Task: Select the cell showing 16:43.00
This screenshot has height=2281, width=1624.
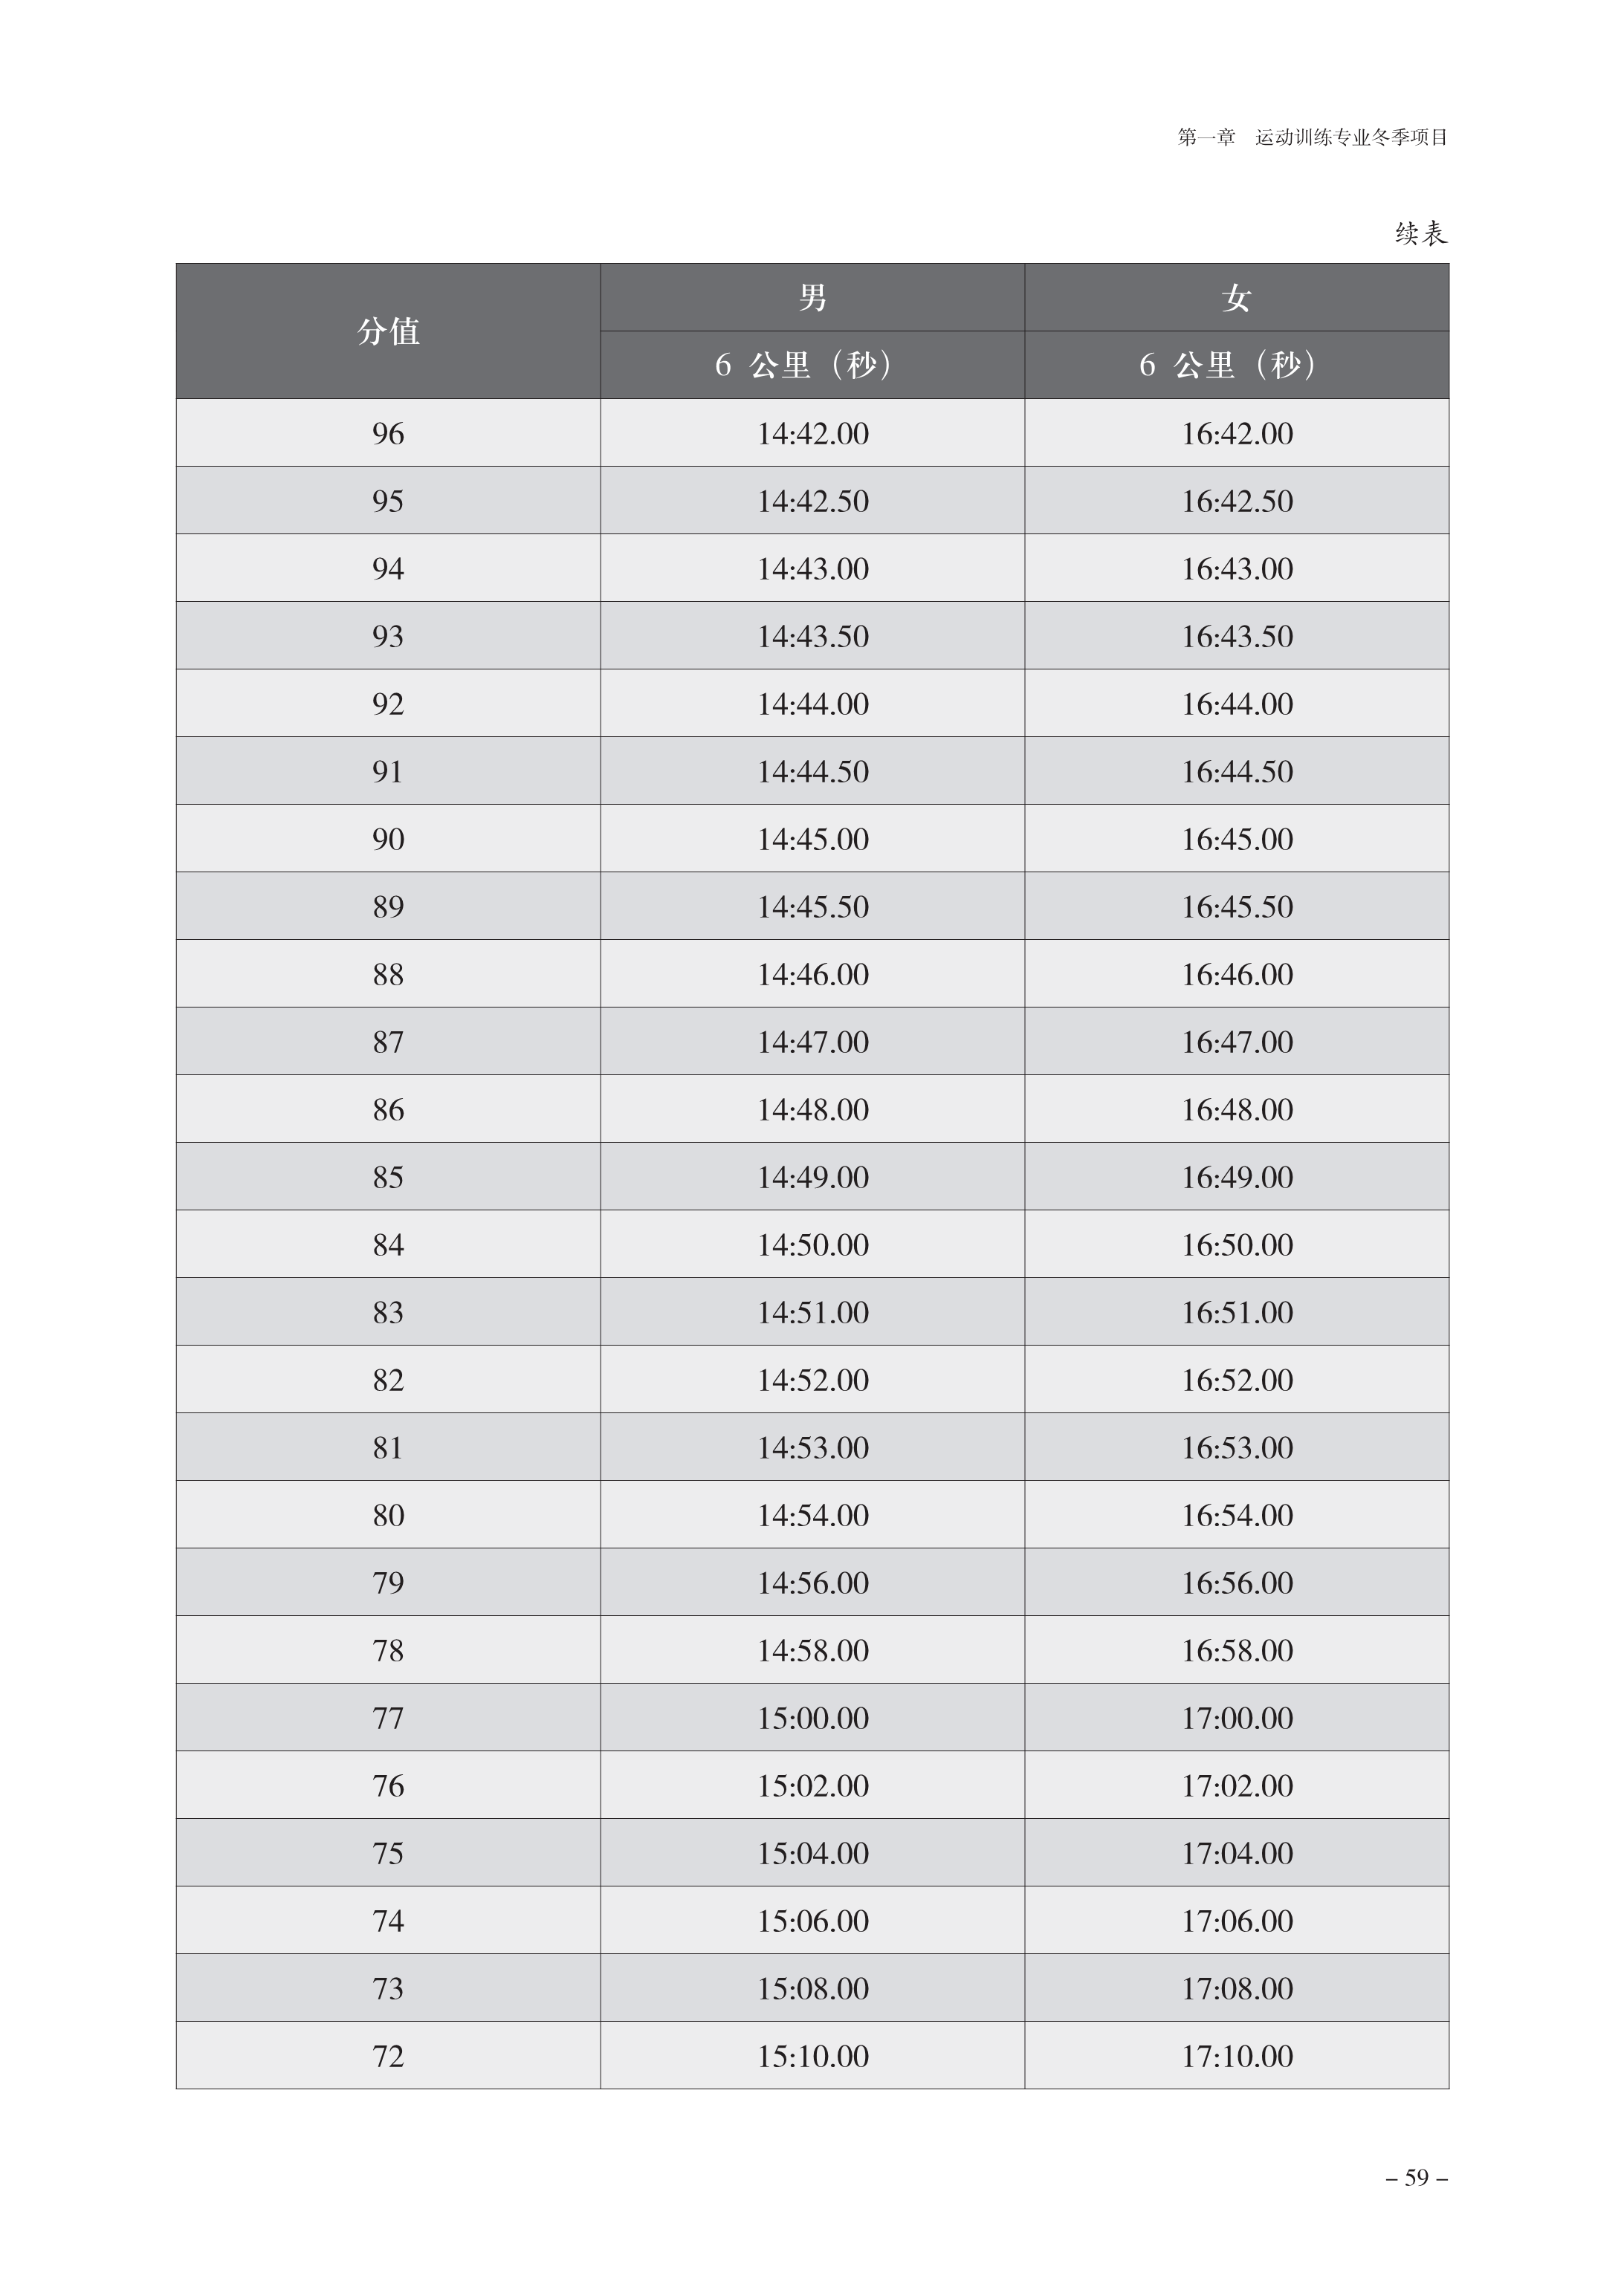Action: pyautogui.click(x=1236, y=568)
